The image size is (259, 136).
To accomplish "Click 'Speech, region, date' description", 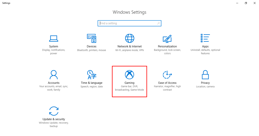I will point(92,87).
